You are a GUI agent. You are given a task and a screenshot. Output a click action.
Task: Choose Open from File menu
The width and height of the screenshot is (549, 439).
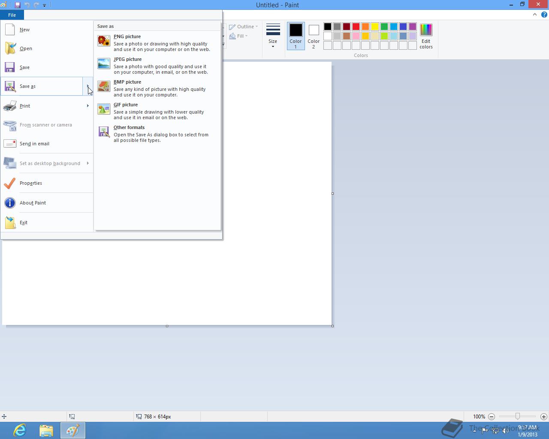47,48
